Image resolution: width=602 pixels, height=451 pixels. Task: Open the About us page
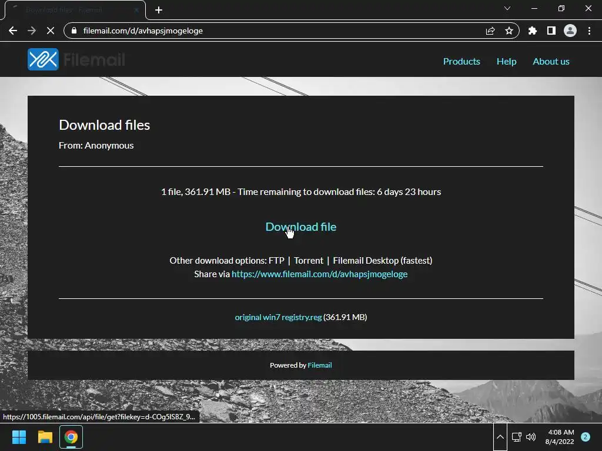point(551,61)
